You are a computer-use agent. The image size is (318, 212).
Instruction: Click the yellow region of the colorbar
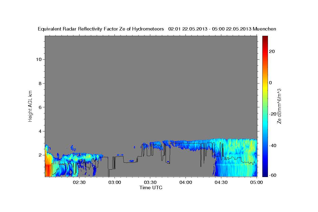tap(265, 87)
